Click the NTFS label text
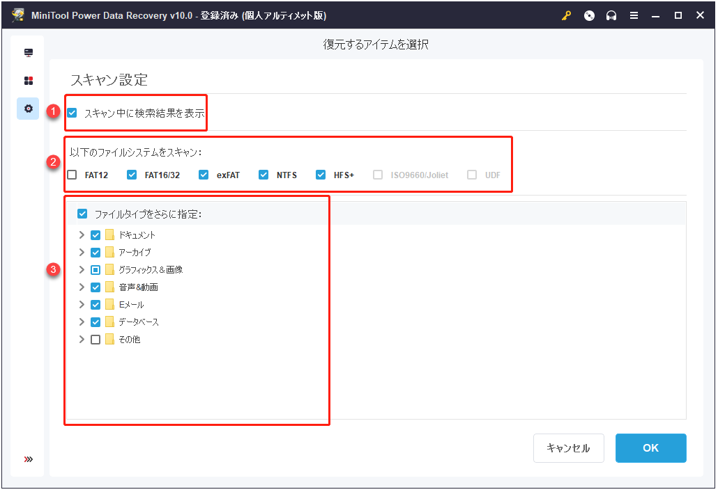The height and width of the screenshot is (492, 718). tap(287, 175)
